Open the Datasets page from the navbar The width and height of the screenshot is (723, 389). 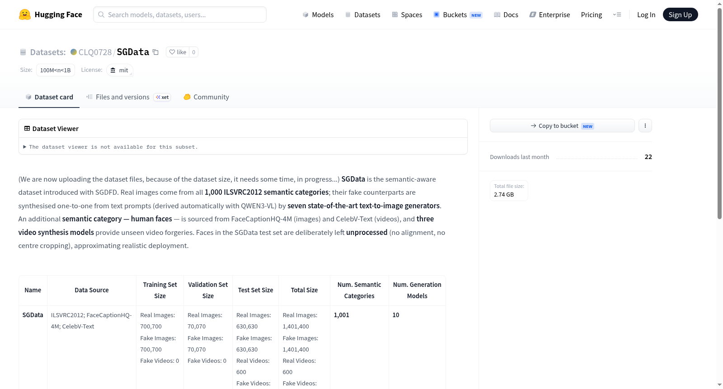(x=363, y=14)
